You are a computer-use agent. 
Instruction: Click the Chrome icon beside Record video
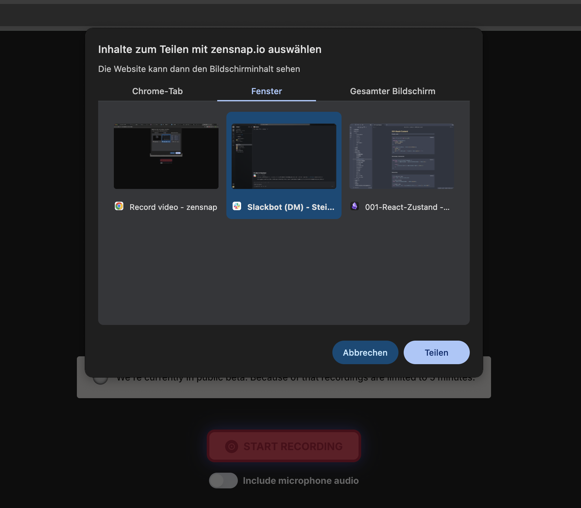pyautogui.click(x=119, y=206)
